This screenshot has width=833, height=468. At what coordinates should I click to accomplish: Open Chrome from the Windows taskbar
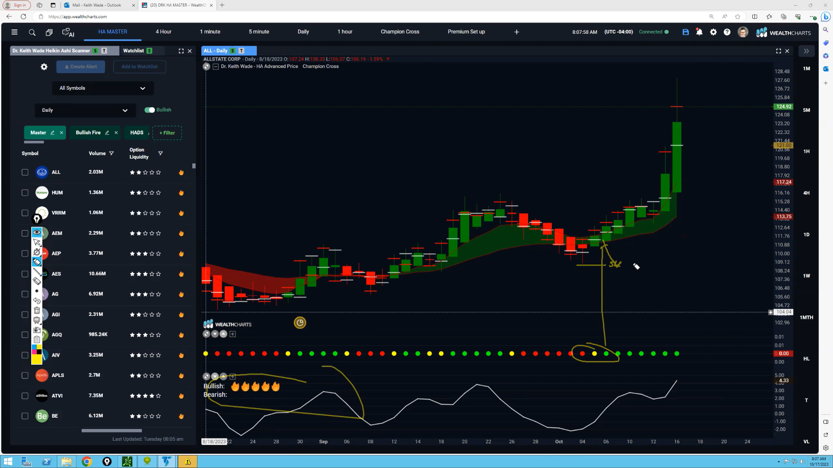[x=87, y=461]
